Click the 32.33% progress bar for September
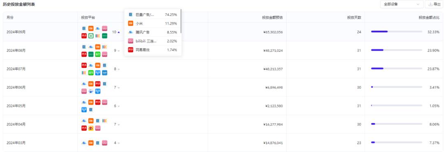This screenshot has width=444, height=152. (396, 31)
